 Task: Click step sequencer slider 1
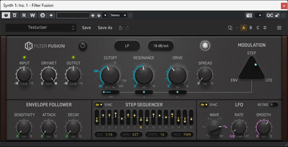tap(97, 117)
